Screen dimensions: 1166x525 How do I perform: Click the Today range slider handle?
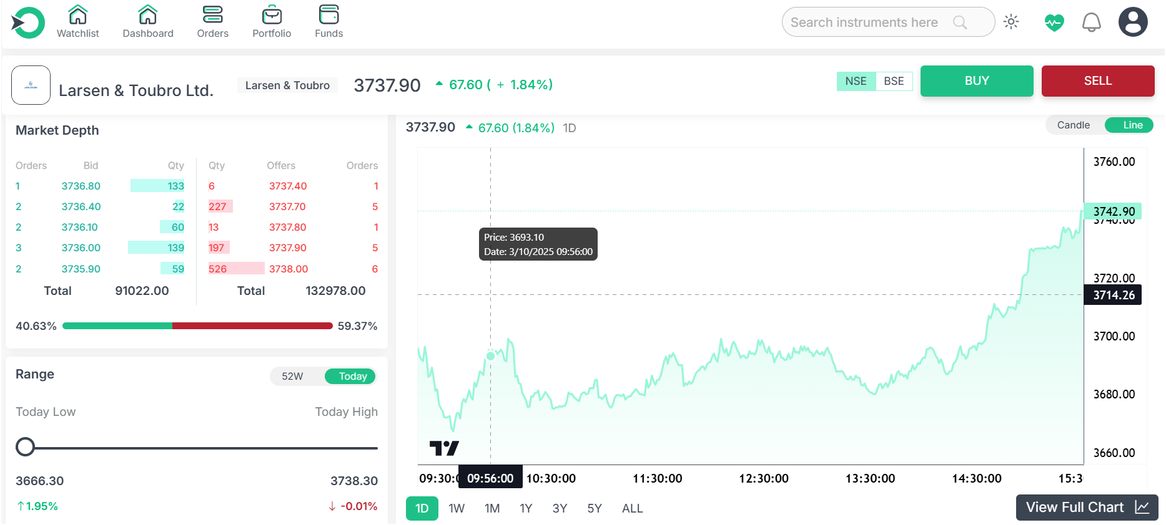click(x=25, y=447)
